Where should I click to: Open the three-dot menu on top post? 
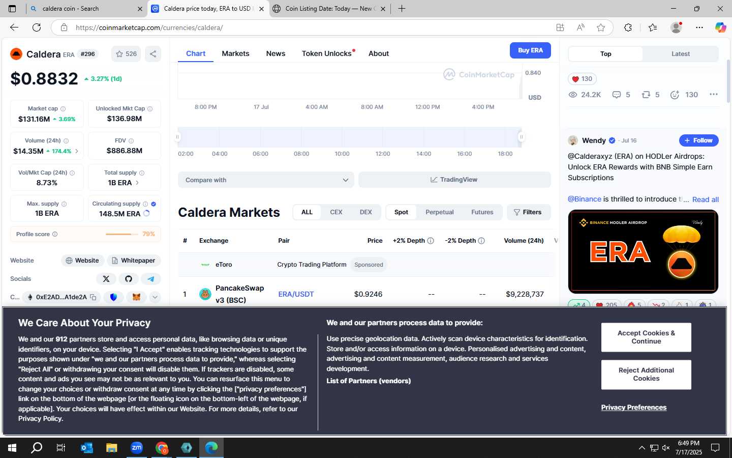coord(714,95)
